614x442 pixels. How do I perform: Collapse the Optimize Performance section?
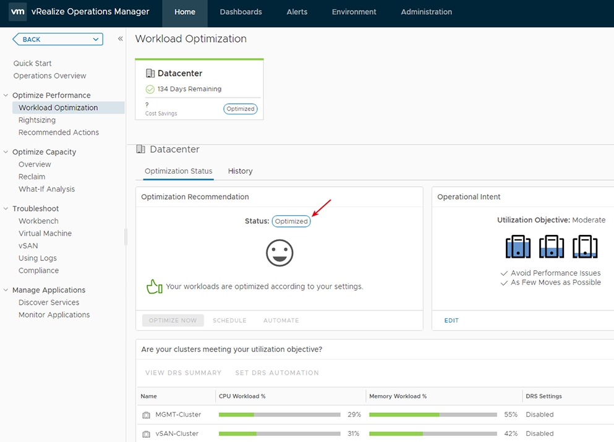click(6, 95)
